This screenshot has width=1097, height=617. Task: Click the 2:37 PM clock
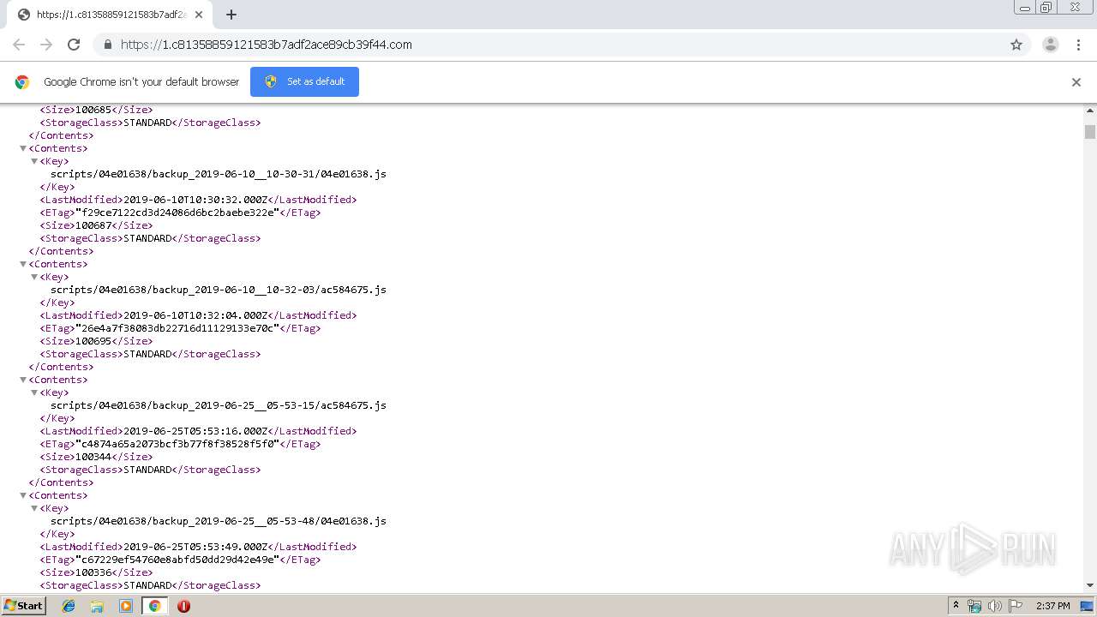pyautogui.click(x=1052, y=606)
